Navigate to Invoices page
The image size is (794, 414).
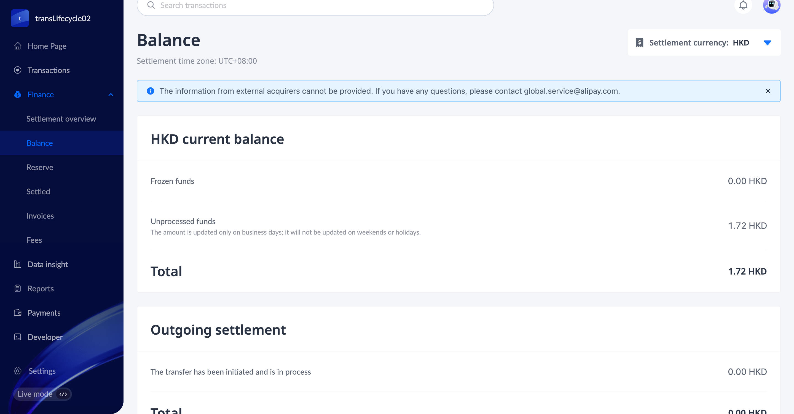(x=40, y=216)
